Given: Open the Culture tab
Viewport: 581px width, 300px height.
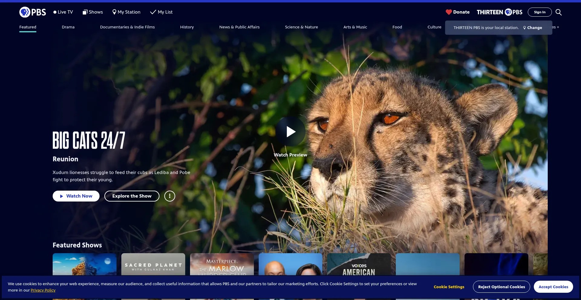Looking at the screenshot, I should (x=434, y=27).
